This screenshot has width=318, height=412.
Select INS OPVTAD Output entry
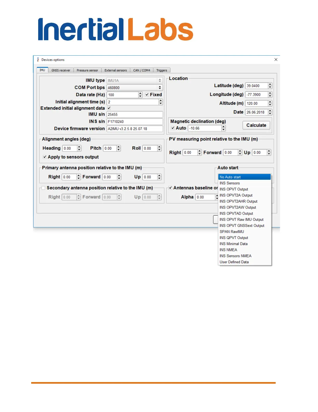point(244,213)
